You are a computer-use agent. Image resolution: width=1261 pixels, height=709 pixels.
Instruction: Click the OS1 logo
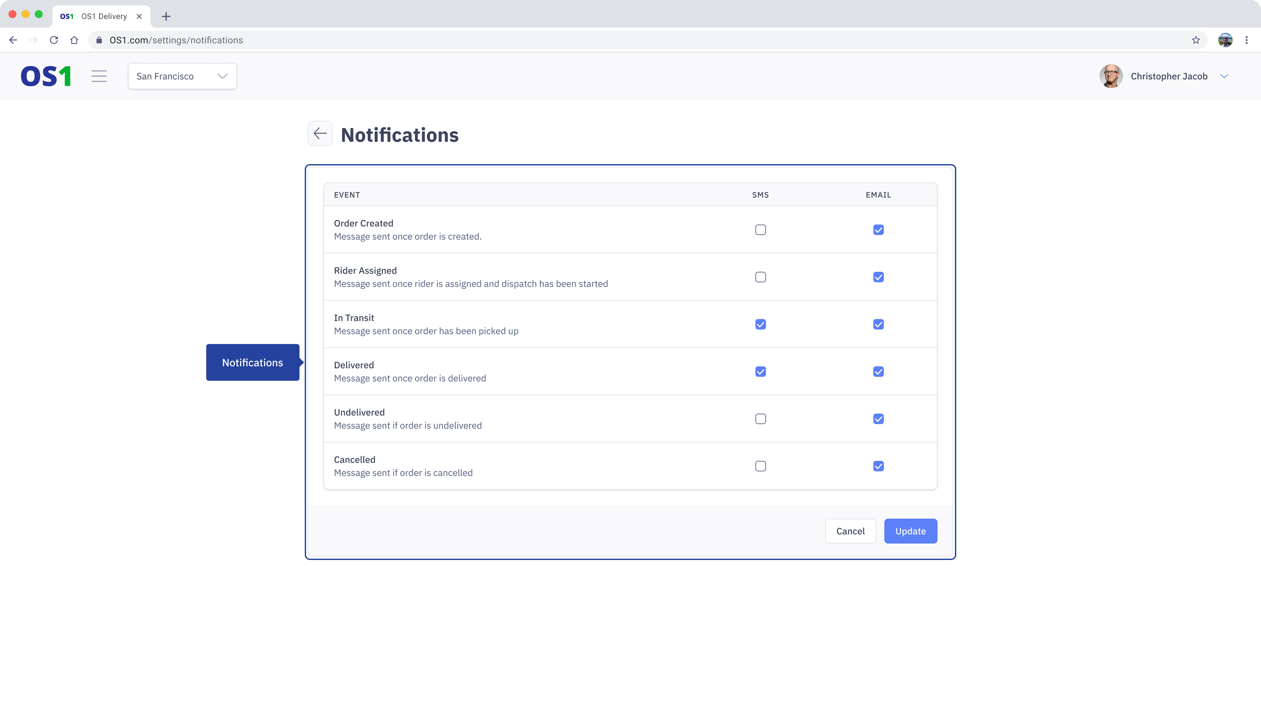[x=46, y=76]
